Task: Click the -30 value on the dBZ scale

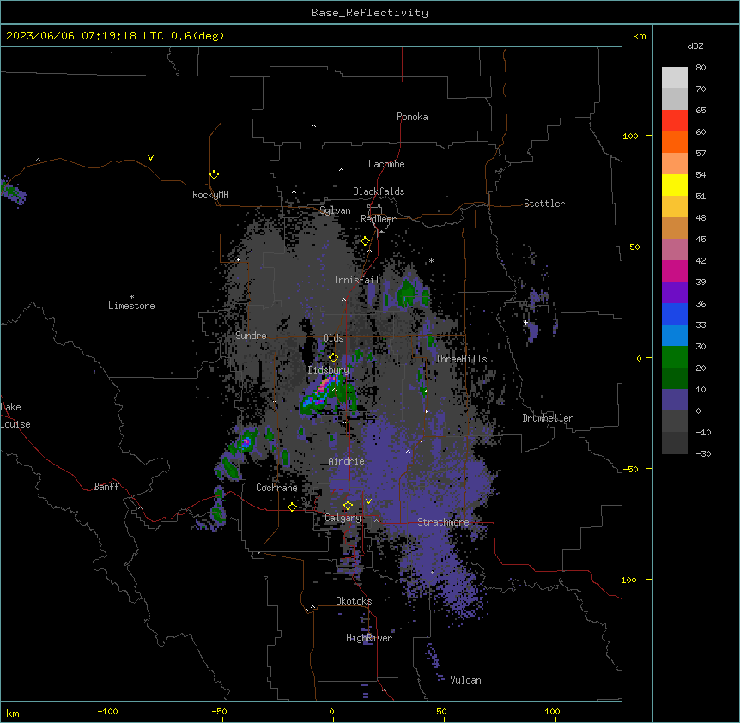Action: pyautogui.click(x=703, y=453)
